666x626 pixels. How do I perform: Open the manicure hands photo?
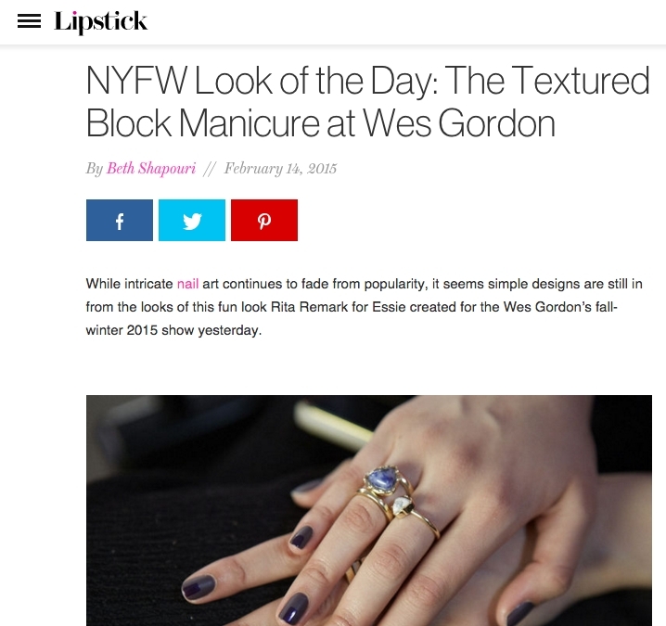(368, 510)
